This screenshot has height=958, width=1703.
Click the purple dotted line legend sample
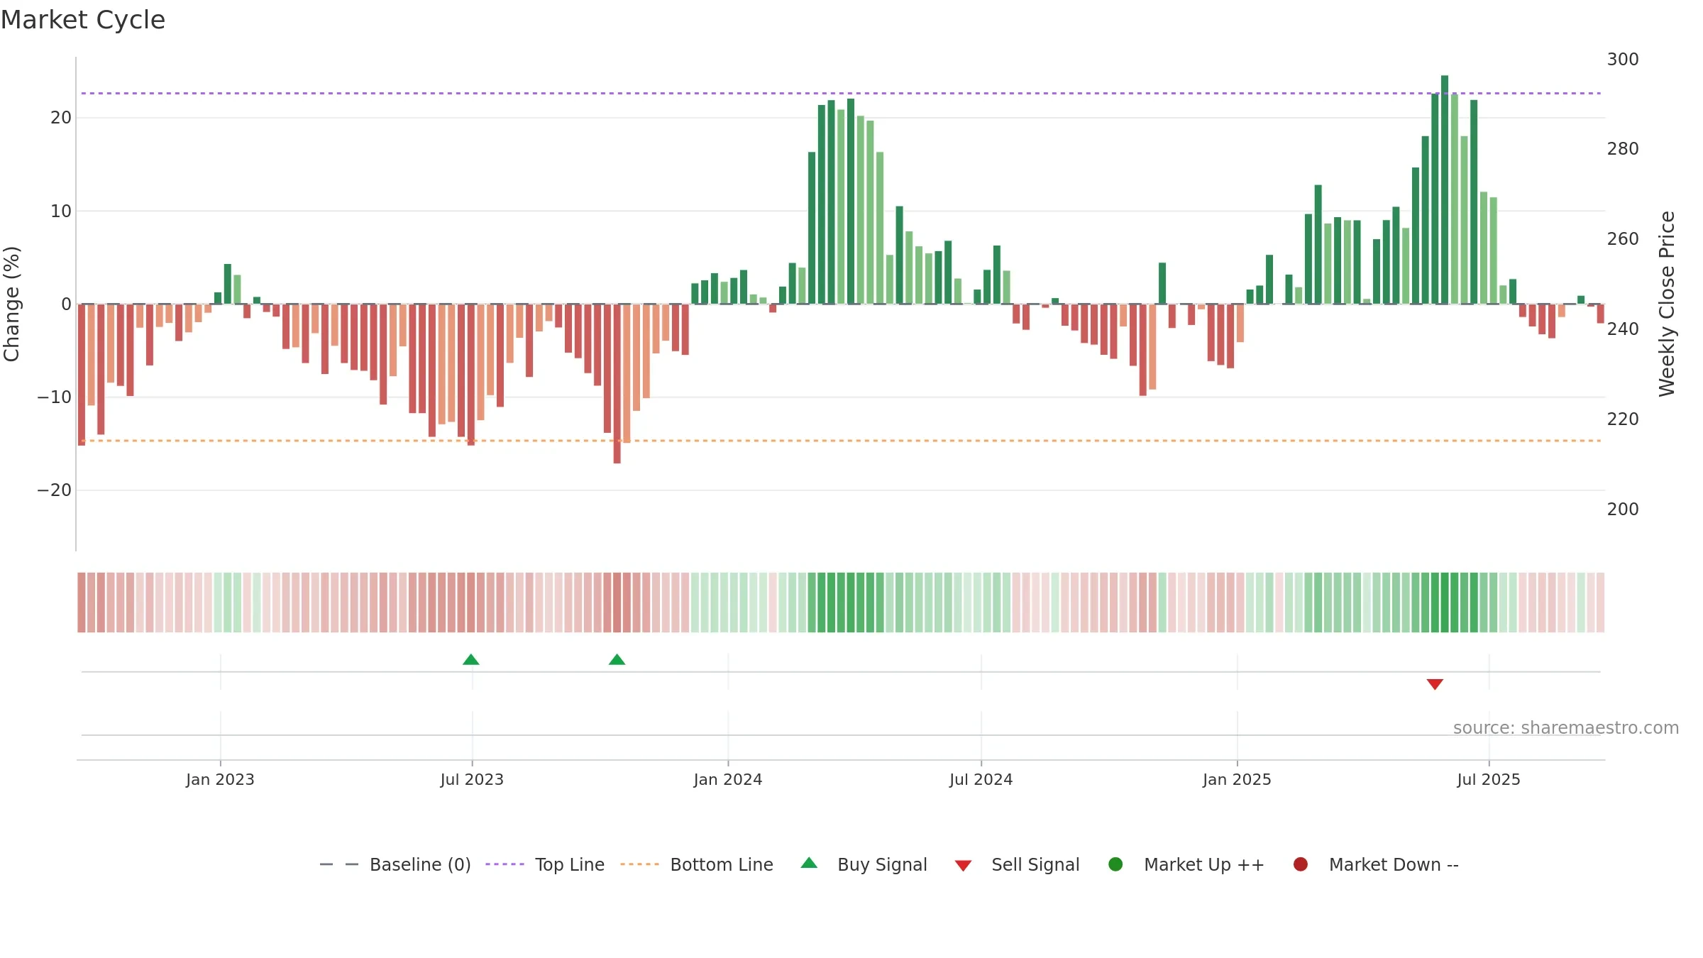(505, 864)
